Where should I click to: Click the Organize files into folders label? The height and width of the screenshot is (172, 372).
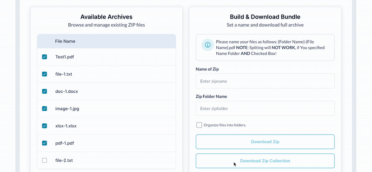(225, 125)
